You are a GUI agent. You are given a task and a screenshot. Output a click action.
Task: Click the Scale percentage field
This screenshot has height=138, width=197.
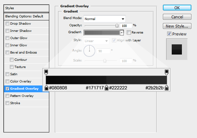(x=126, y=61)
